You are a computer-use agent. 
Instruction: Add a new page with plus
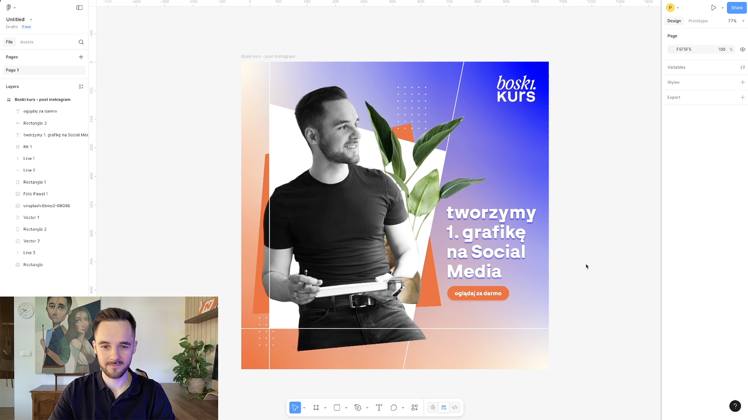pos(81,57)
